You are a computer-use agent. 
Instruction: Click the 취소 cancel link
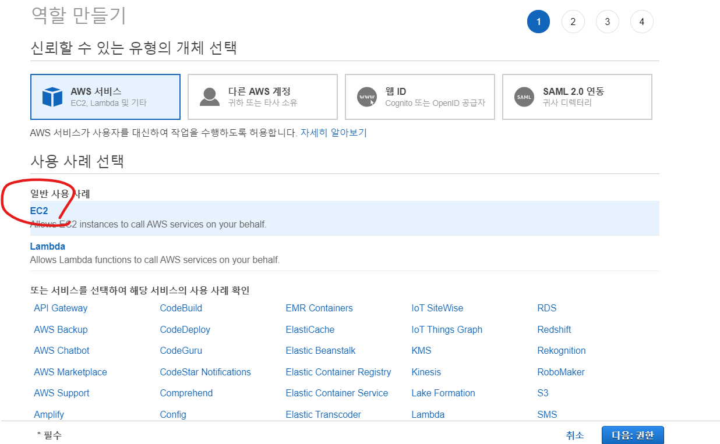tap(575, 435)
